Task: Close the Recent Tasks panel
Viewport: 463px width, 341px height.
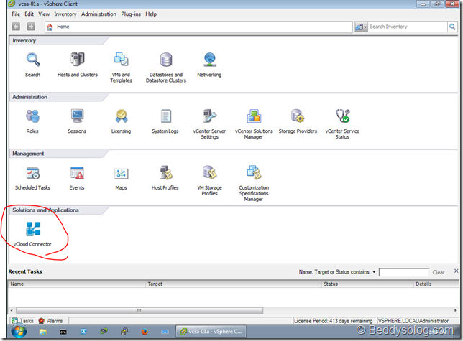Action: (x=457, y=271)
